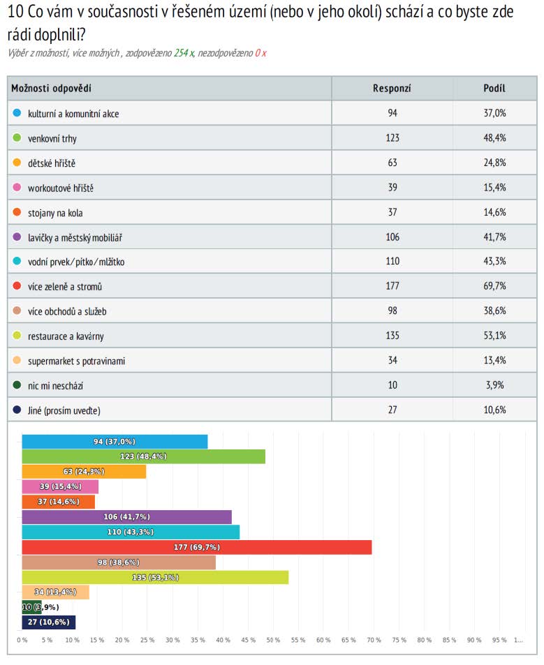Click the red 0 x unanswered count

(x=260, y=52)
